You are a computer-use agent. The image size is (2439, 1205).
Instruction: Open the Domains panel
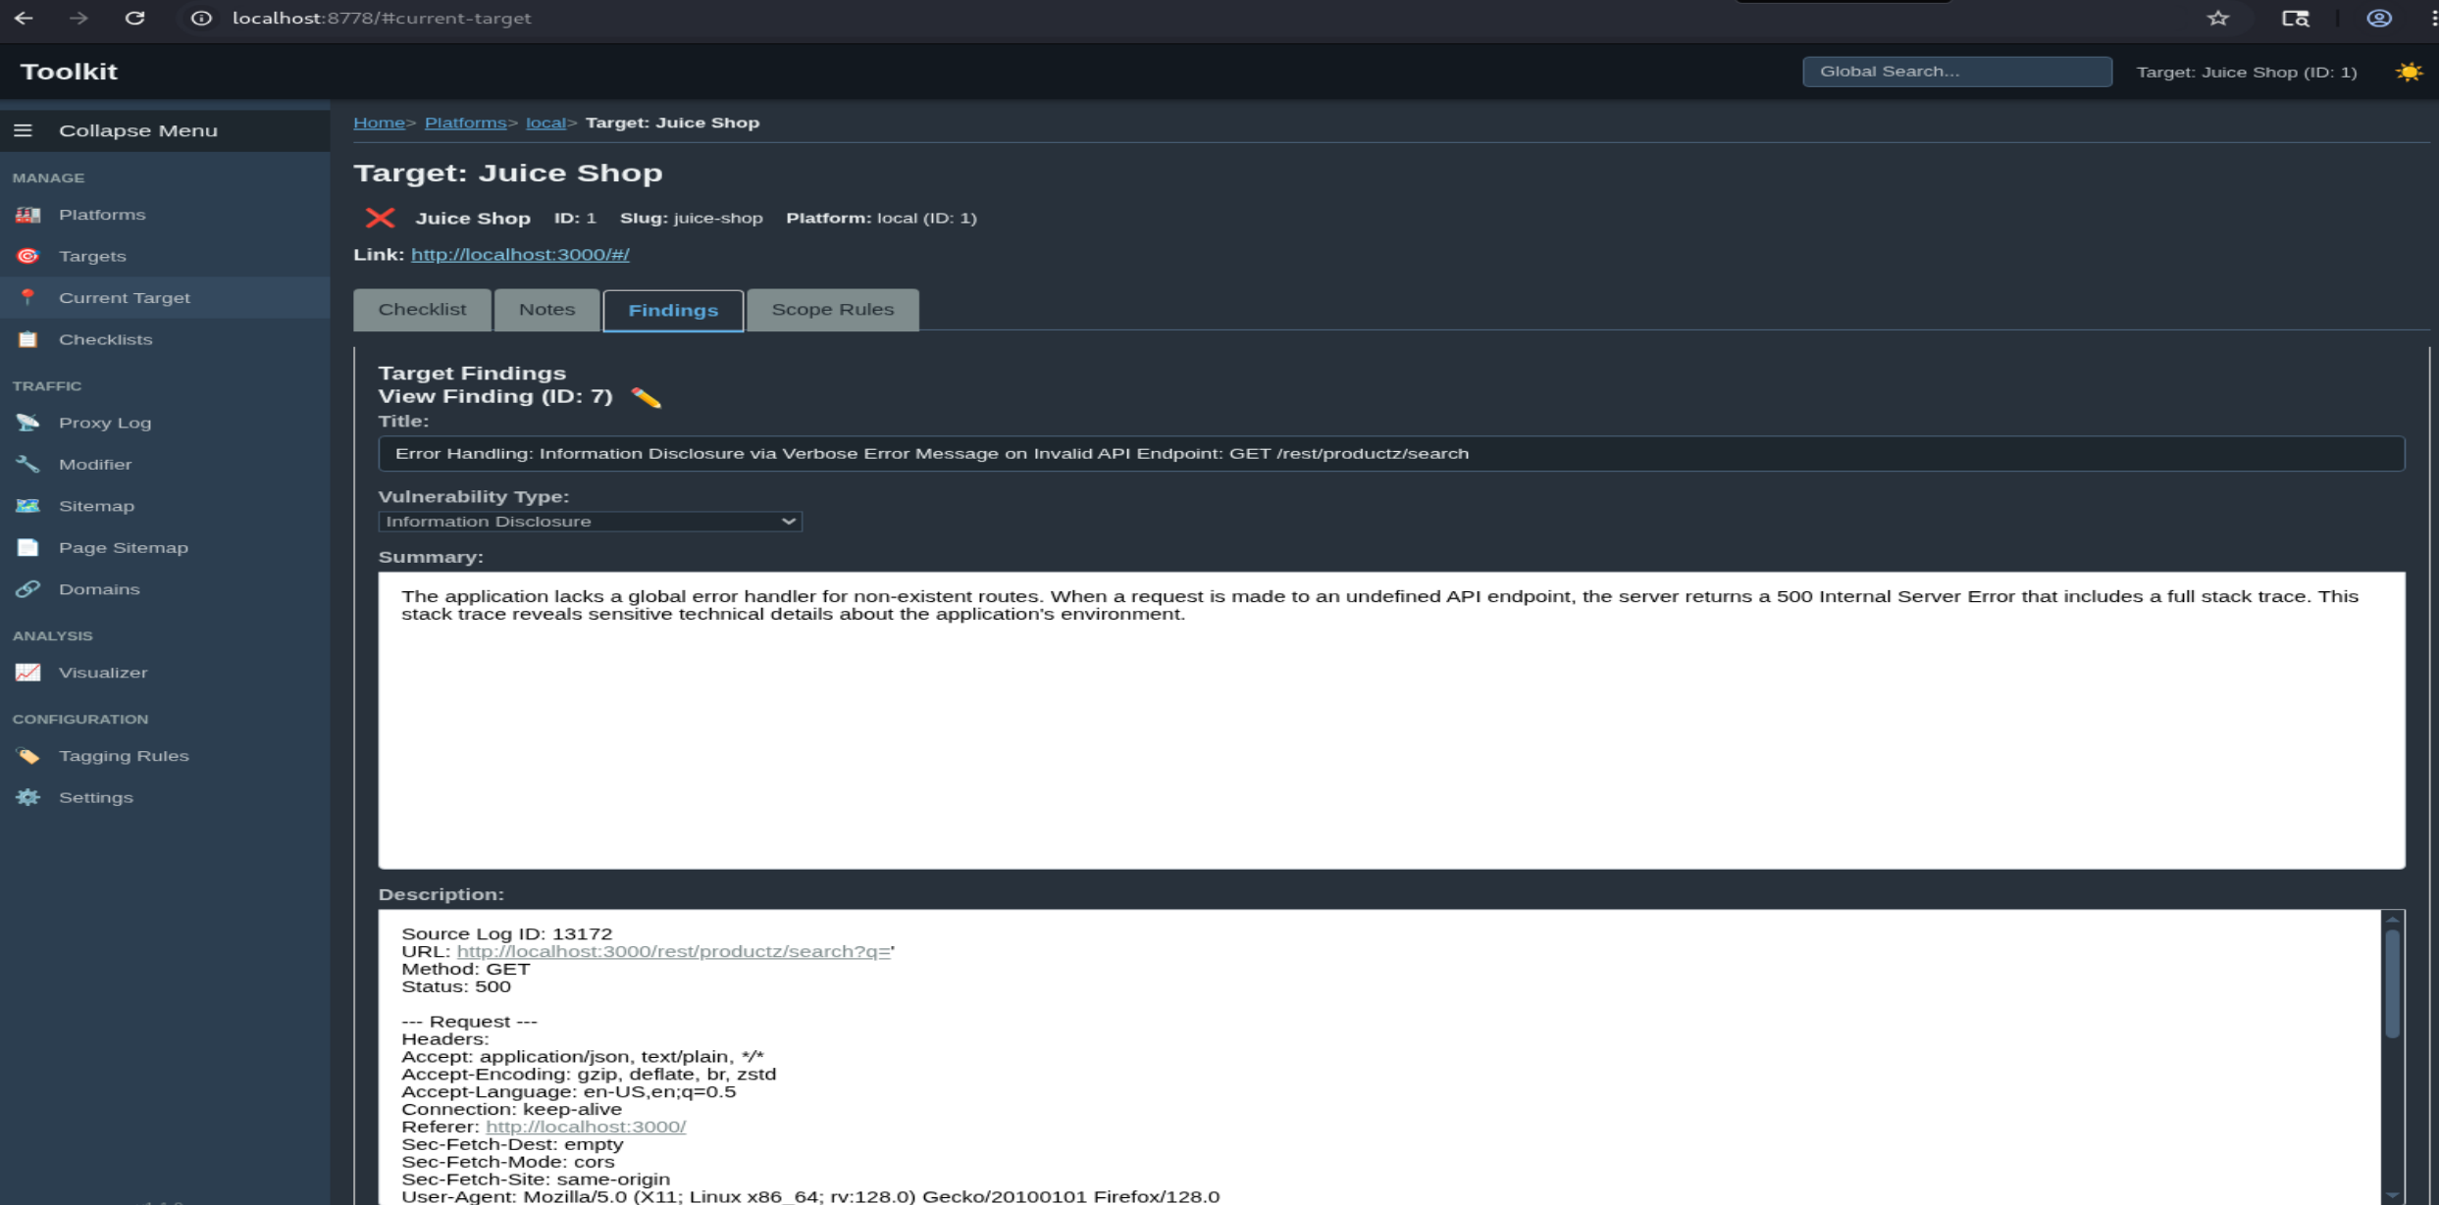(99, 588)
